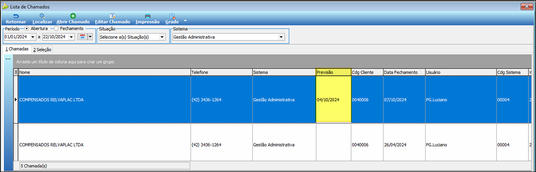The image size is (536, 172).
Task: Click Gestão Administrativa cell in the selected row
Action: coord(284,99)
